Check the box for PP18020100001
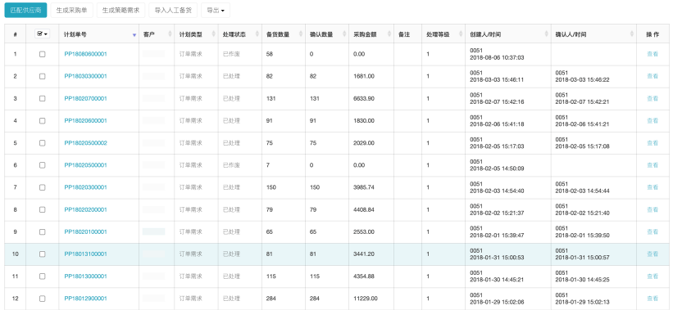The image size is (673, 310). [42, 231]
